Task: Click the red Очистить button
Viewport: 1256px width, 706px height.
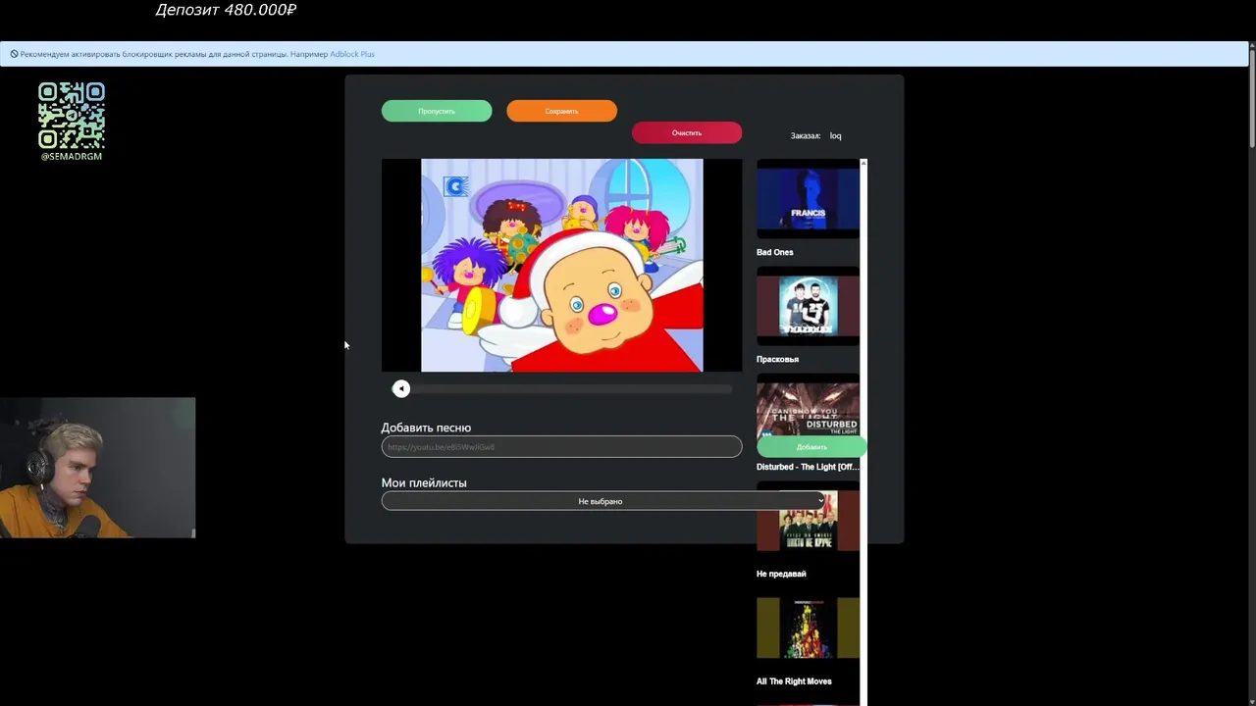Action: click(687, 132)
